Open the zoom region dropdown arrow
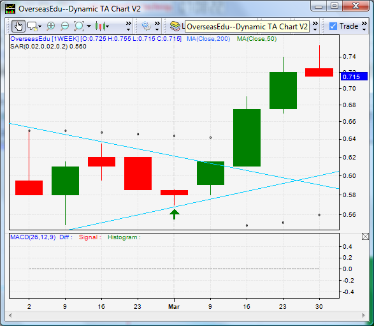This screenshot has width=374, height=326. [x=89, y=26]
